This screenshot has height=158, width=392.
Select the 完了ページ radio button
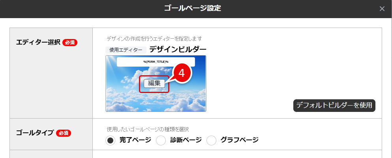pos(111,141)
